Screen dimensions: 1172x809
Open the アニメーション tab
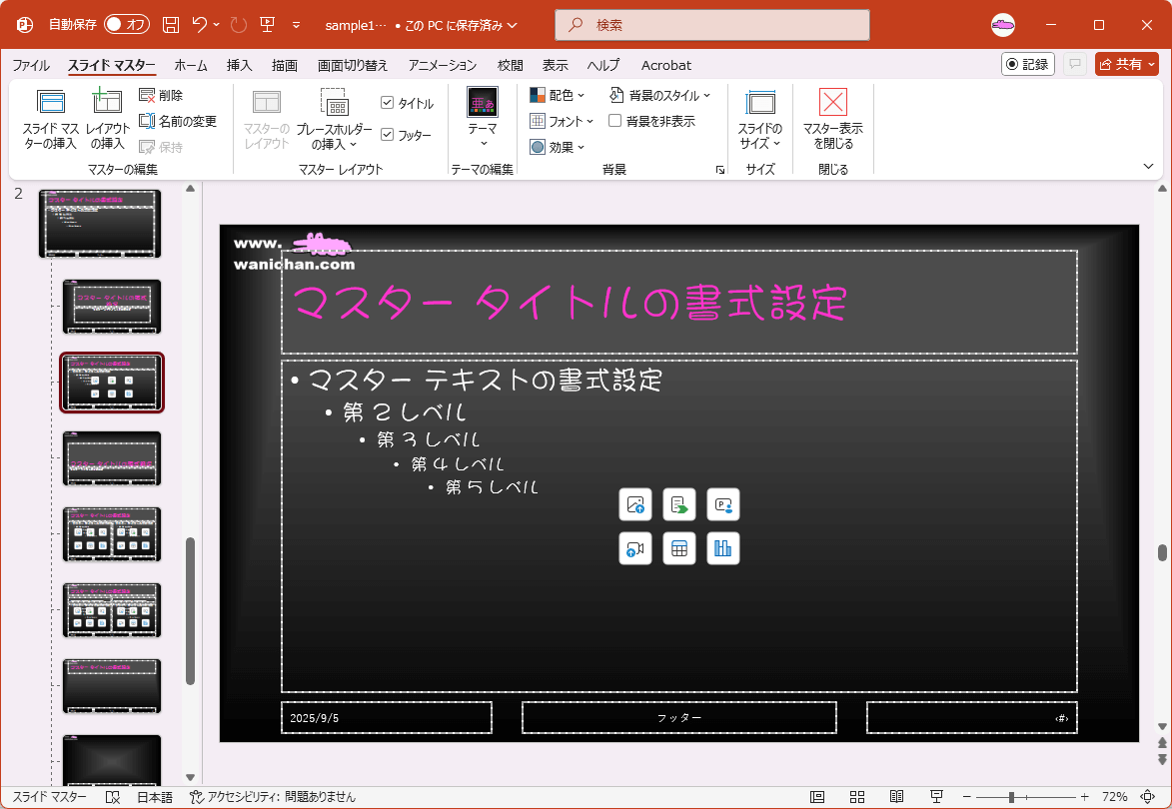(443, 65)
